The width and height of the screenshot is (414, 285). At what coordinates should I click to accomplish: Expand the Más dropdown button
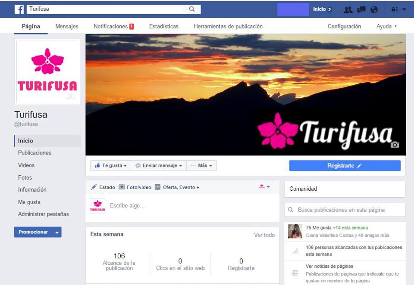pyautogui.click(x=201, y=166)
